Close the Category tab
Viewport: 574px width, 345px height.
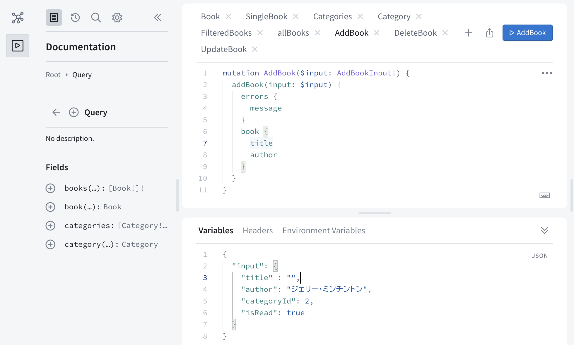[x=419, y=17]
